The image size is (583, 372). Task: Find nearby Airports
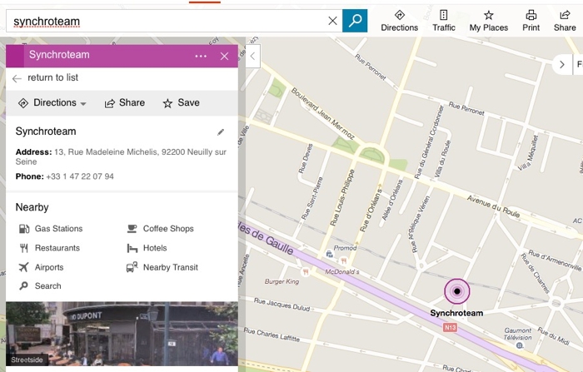coord(41,267)
